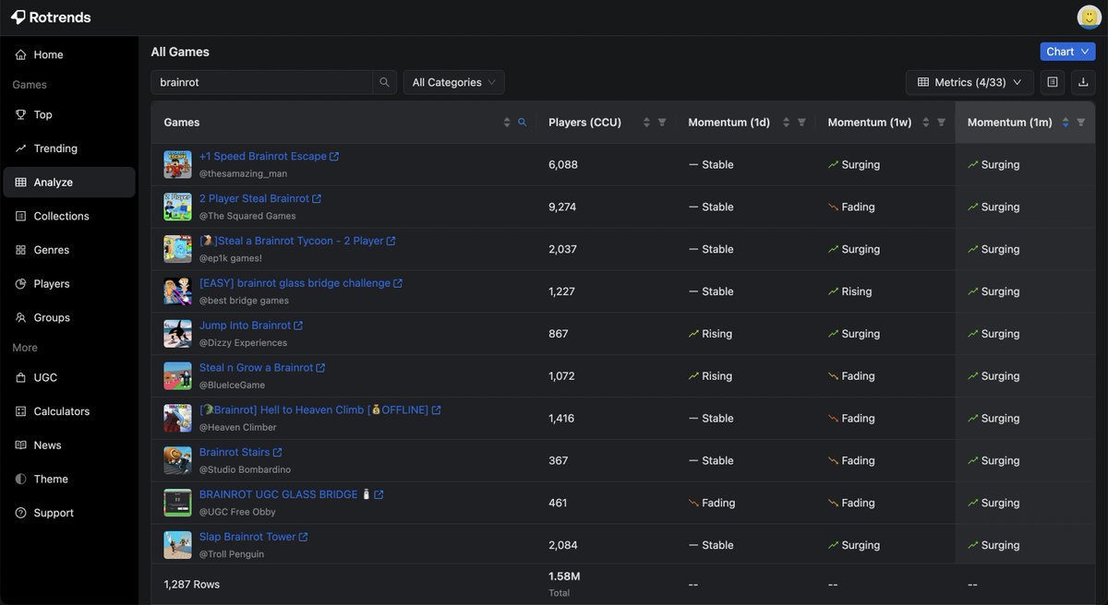Click Games column search icon
The height and width of the screenshot is (605, 1108).
point(523,123)
